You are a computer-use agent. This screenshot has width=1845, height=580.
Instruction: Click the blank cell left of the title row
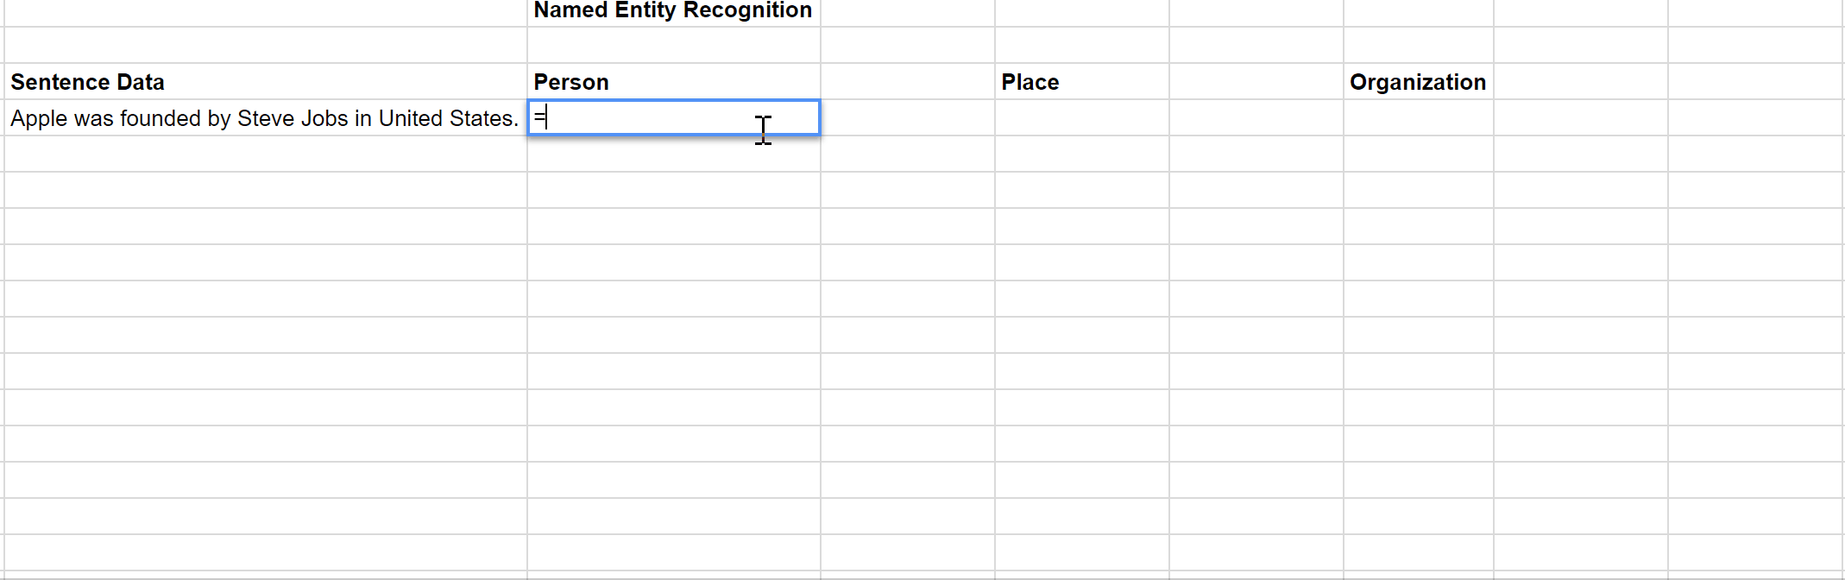[x=259, y=12]
